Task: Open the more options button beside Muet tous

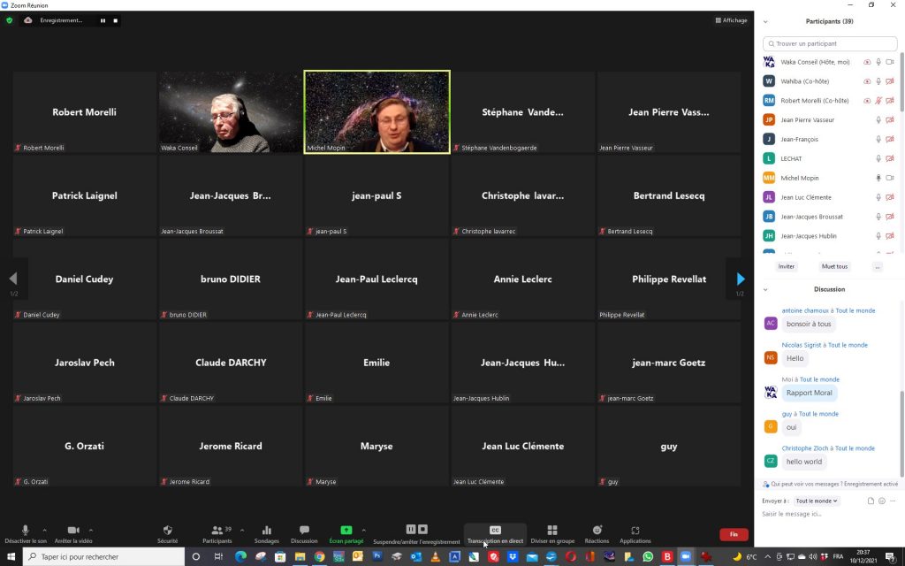Action: tap(878, 266)
